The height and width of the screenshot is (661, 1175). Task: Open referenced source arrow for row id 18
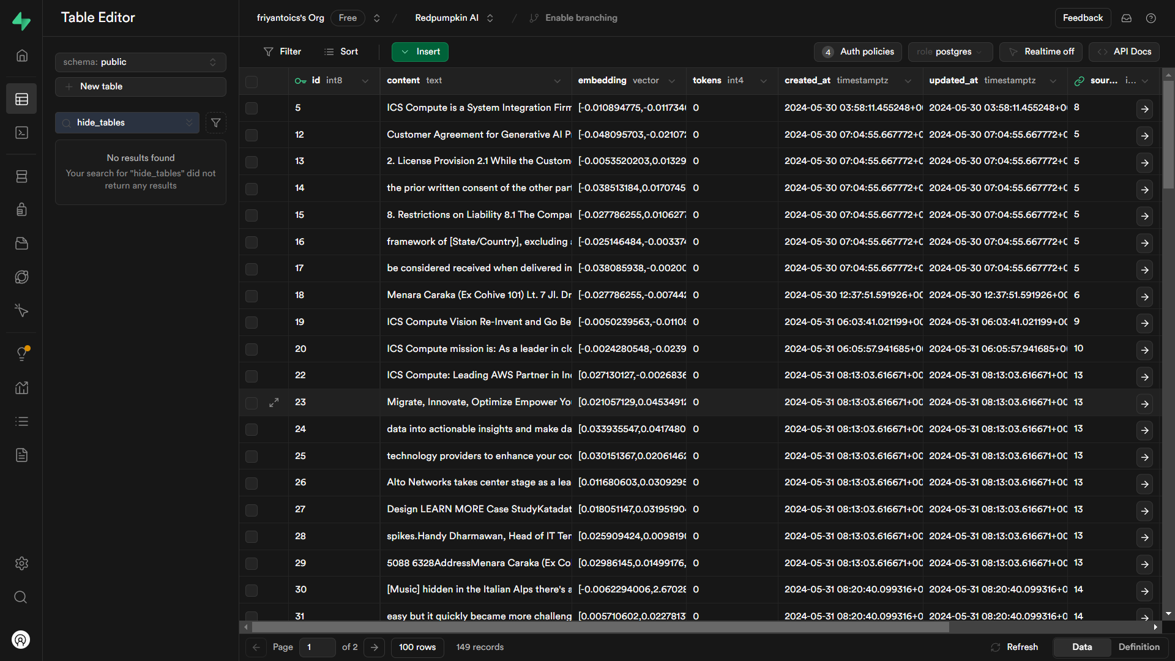1144,297
